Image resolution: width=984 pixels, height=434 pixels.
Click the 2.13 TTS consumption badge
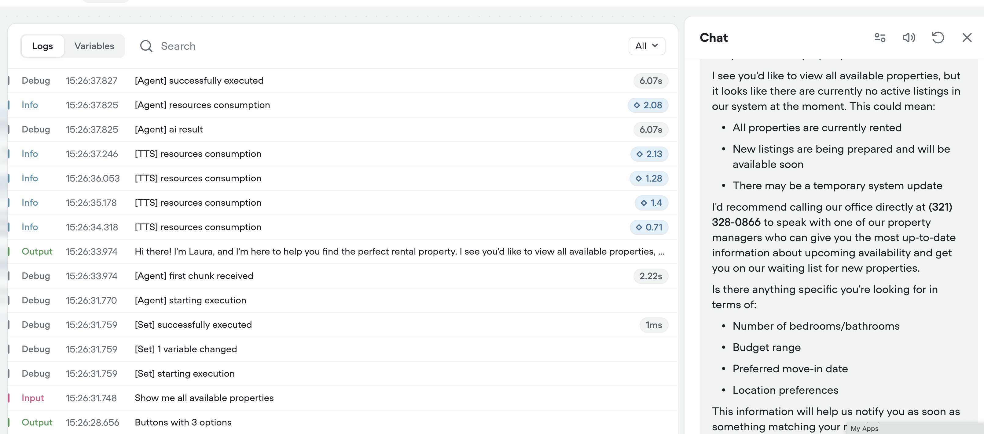(x=649, y=154)
